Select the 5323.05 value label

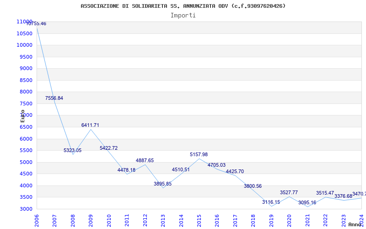point(73,151)
